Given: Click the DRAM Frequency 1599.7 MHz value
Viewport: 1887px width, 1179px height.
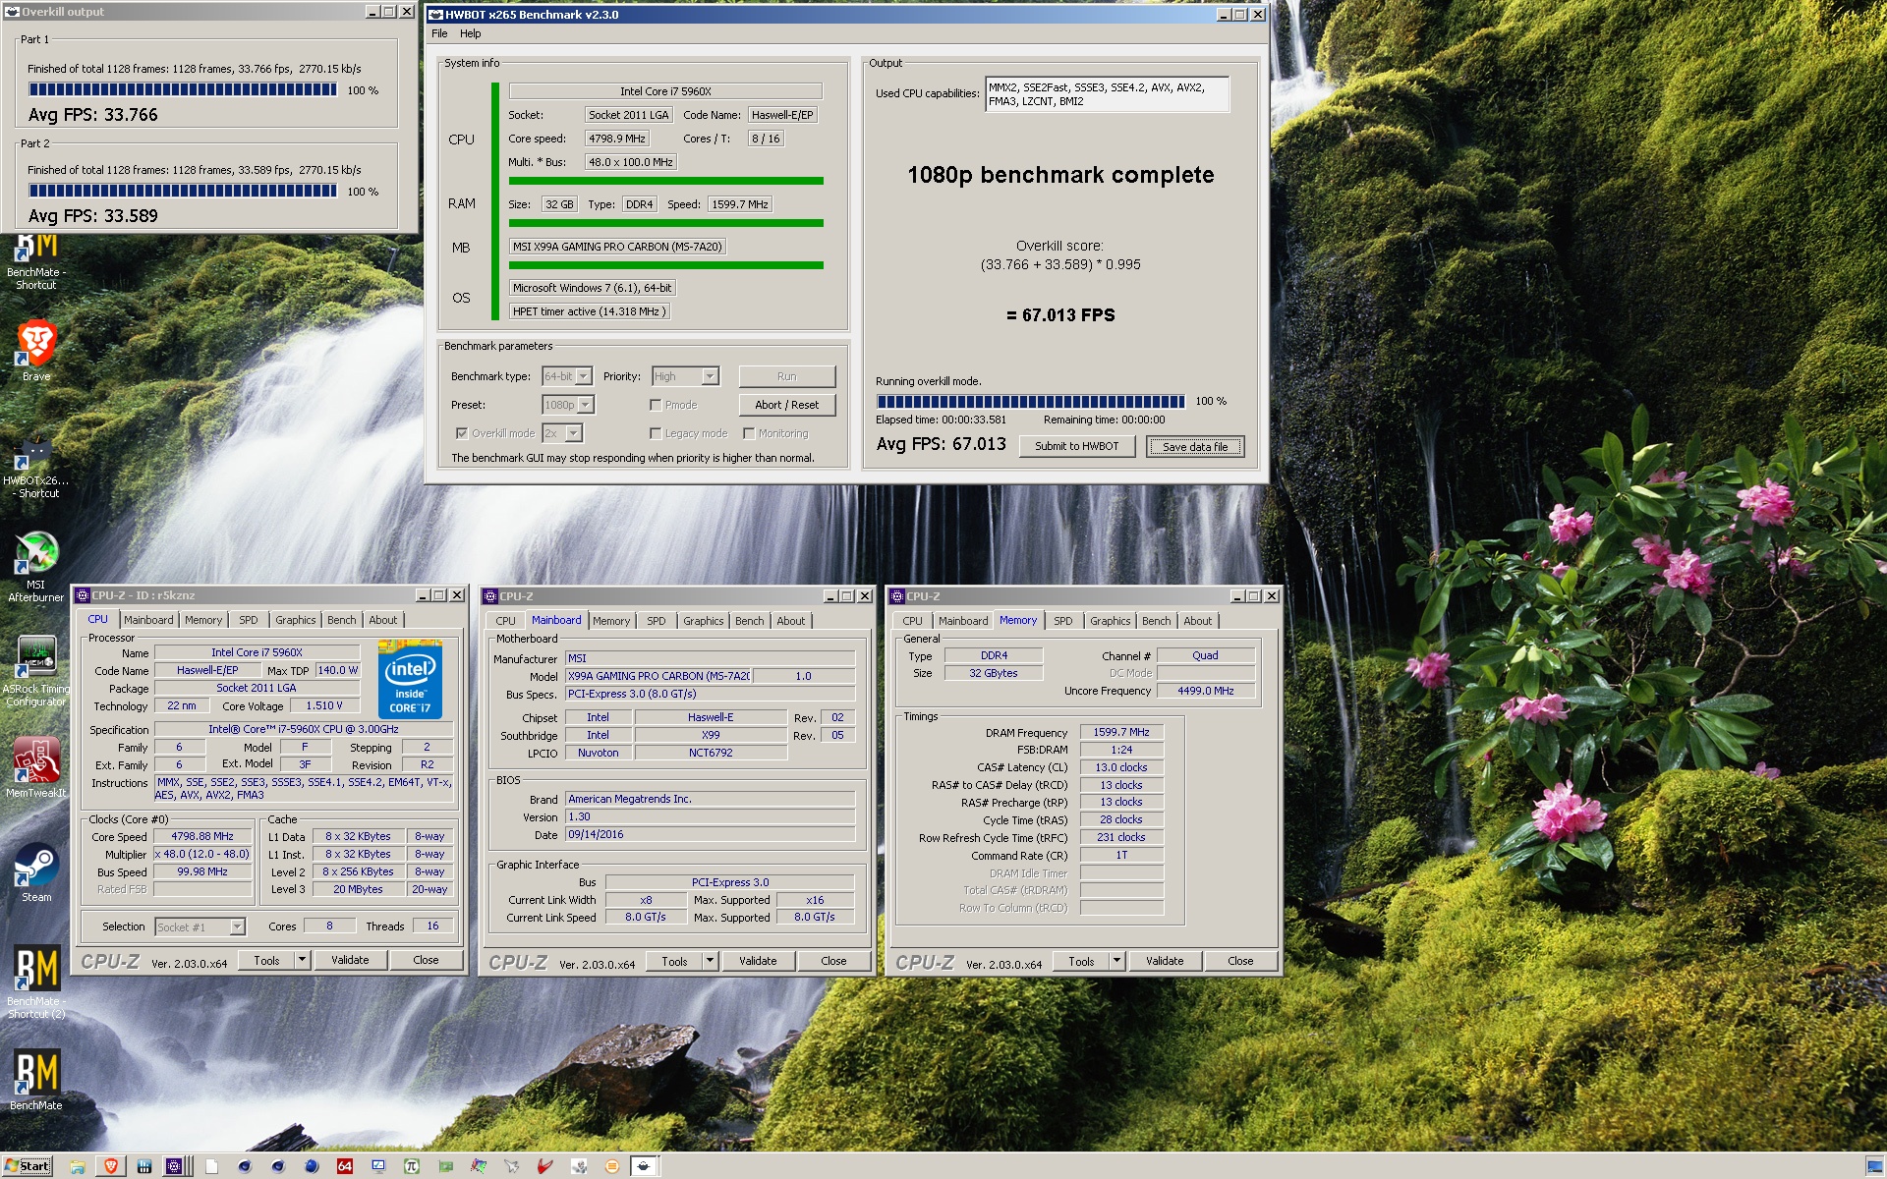Looking at the screenshot, I should (1121, 732).
